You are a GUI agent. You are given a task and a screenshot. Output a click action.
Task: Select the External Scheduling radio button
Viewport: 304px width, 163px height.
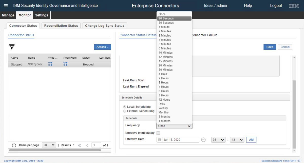pos(125,111)
